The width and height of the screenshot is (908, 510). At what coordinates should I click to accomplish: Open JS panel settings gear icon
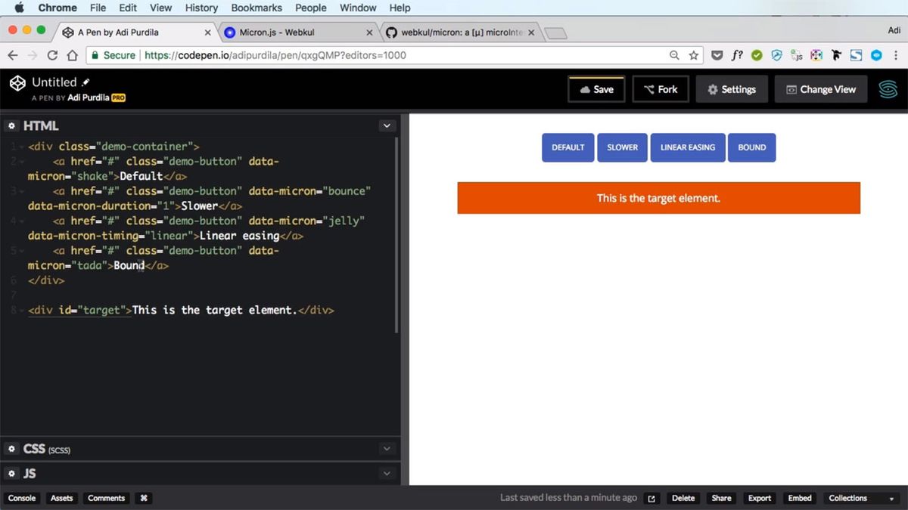coord(12,473)
